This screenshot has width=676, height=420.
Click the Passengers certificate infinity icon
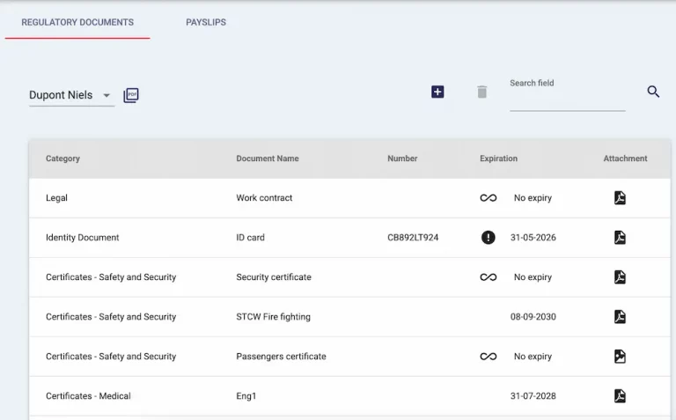489,357
